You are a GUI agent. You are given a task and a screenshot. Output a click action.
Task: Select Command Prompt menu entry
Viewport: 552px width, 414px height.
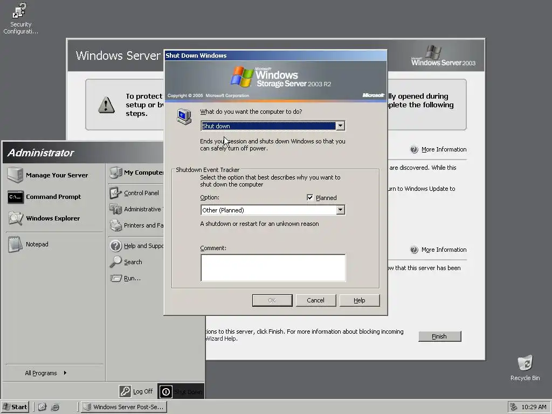pos(54,197)
